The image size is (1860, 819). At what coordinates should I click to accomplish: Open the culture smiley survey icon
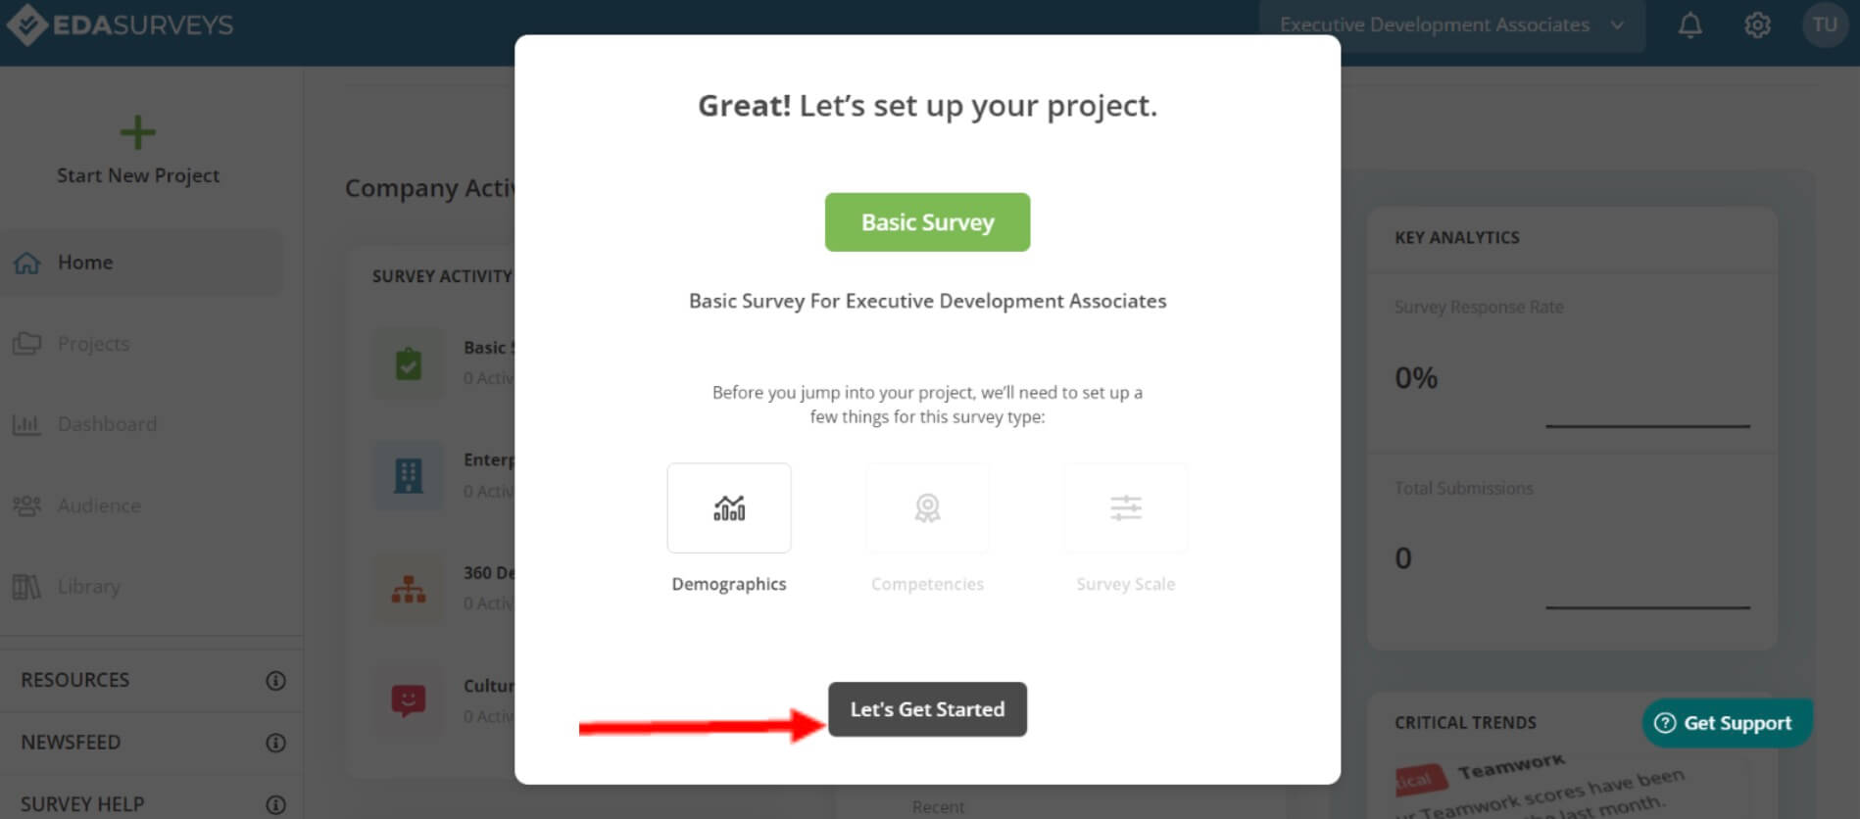[x=409, y=700]
